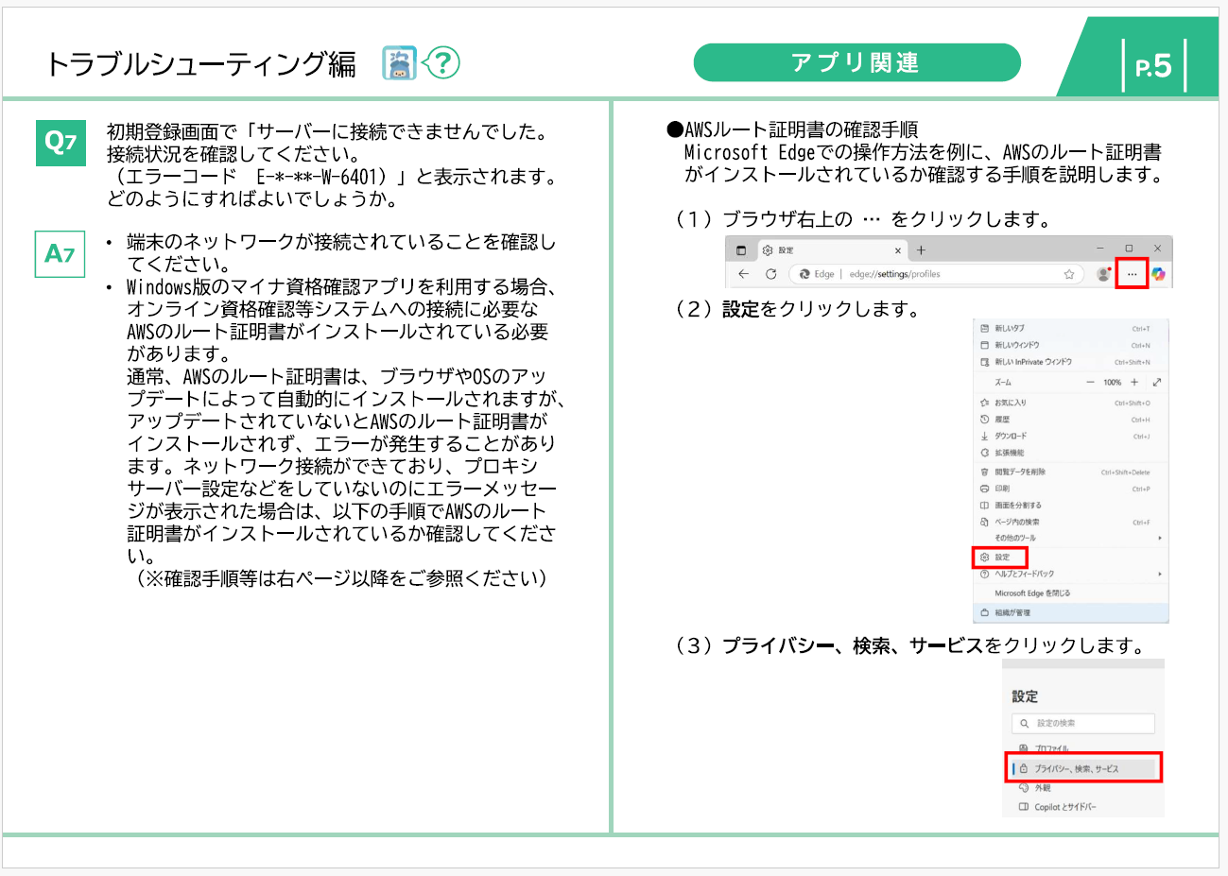Viewport: 1228px width, 876px height.
Task: Click the 設定の検索 search field
Action: (1083, 724)
